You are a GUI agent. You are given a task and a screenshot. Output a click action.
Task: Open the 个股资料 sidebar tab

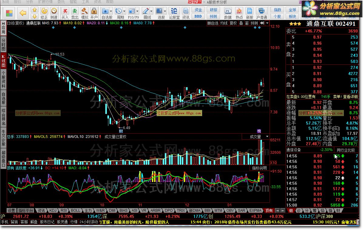[3, 80]
